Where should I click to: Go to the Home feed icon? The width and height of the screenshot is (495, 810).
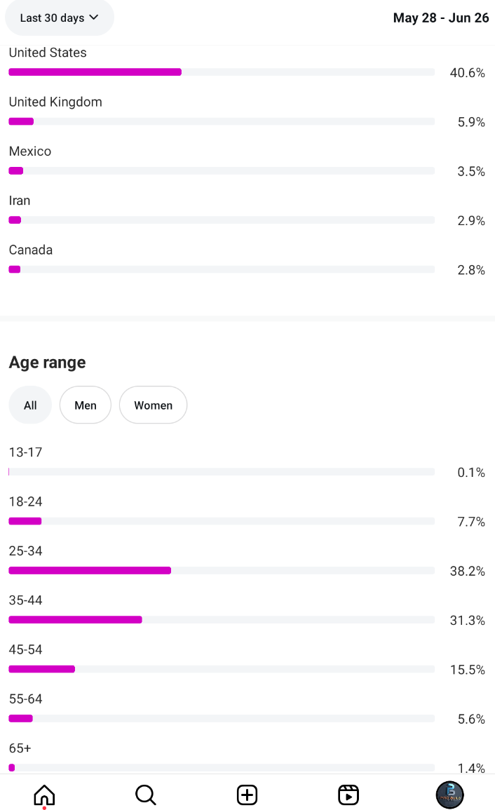44,795
